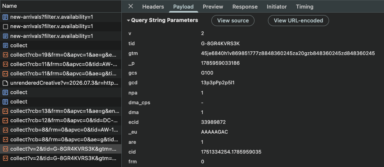The image size is (384, 167).
Task: Click the cid parameter name
Action: (132, 152)
